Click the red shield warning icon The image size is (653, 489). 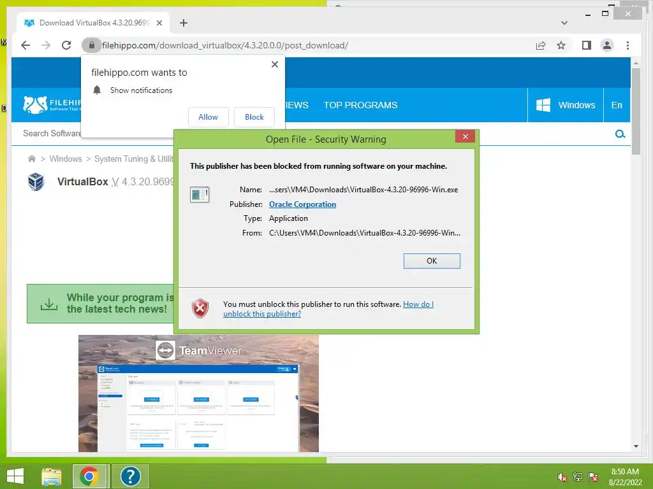coord(200,309)
